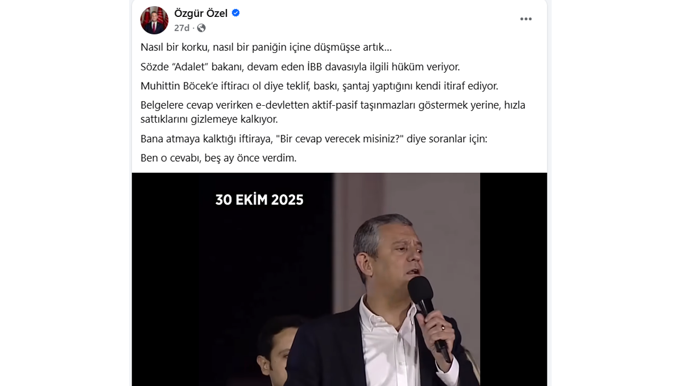Click the globe public audience icon
This screenshot has width=677, height=386.
(x=202, y=28)
